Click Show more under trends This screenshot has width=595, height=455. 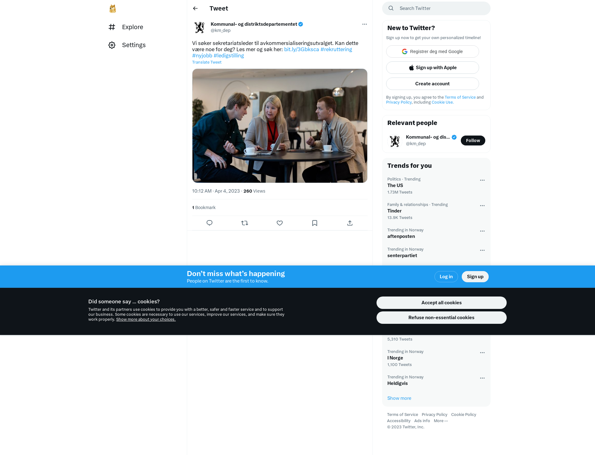[399, 398]
